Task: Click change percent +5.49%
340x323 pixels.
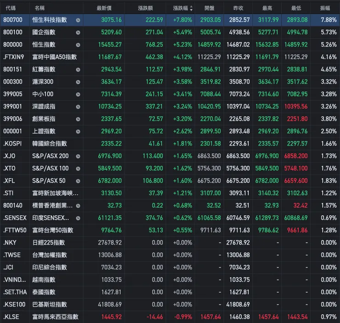Action: [x=182, y=32]
